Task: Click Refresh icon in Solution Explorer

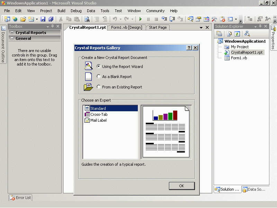Action: [237, 34]
